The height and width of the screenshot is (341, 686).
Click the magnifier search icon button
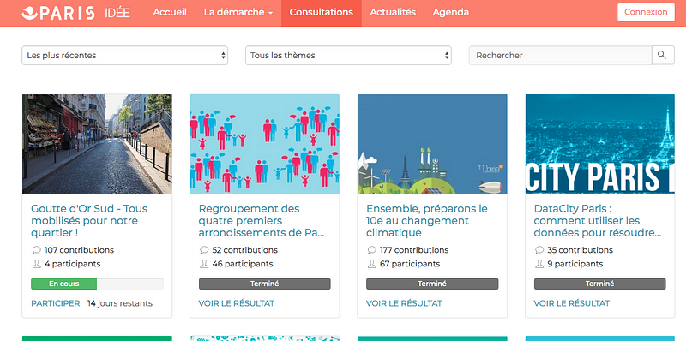pos(663,56)
